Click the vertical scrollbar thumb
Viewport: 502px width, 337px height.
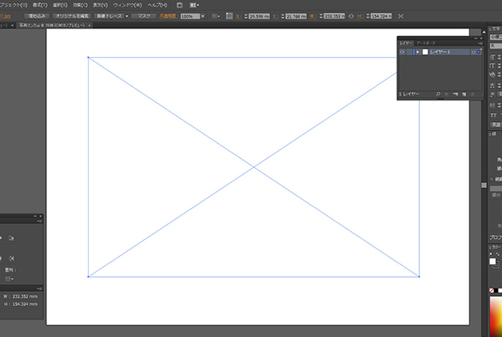pos(484,186)
